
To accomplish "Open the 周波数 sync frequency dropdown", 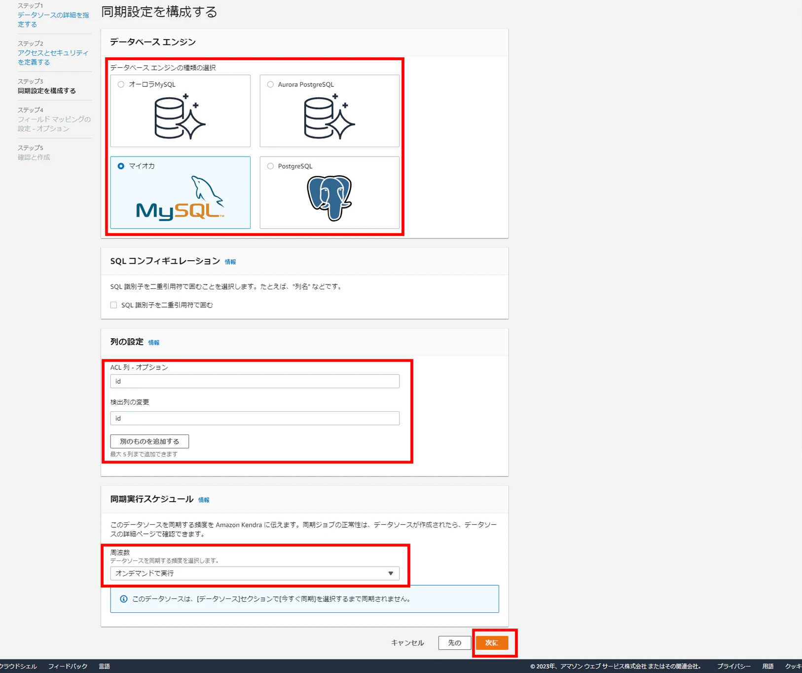I will 255,573.
